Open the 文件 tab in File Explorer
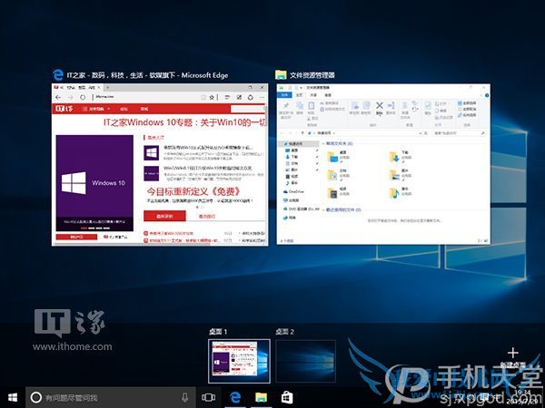 click(284, 94)
